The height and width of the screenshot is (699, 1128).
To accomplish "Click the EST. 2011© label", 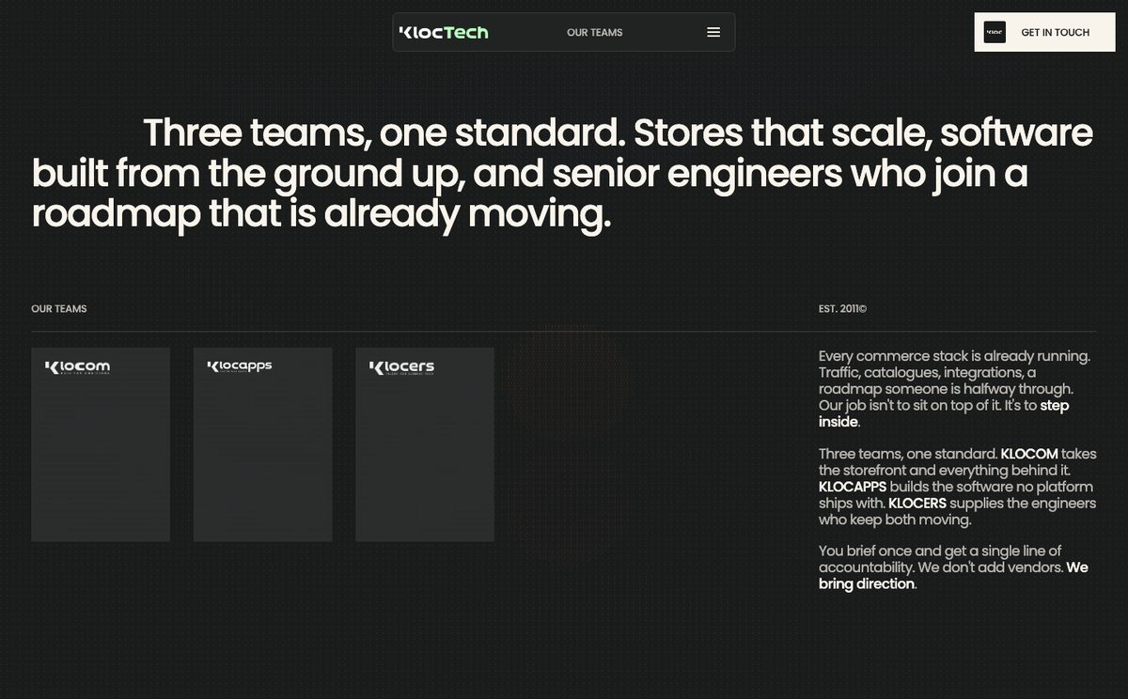I will 842,309.
